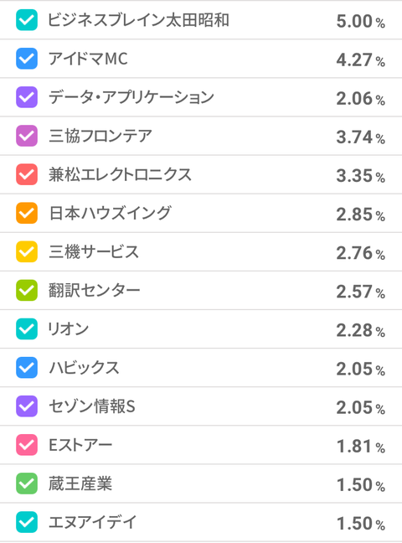Uncheck the red 兼松エレクトロニクス checkbox
The image size is (402, 543).
(27, 174)
